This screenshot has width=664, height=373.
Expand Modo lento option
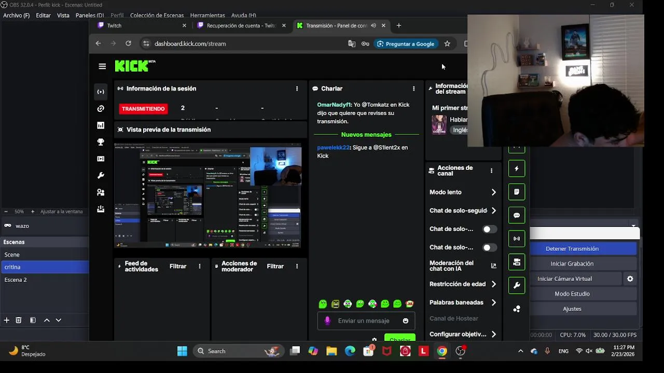[463, 192]
